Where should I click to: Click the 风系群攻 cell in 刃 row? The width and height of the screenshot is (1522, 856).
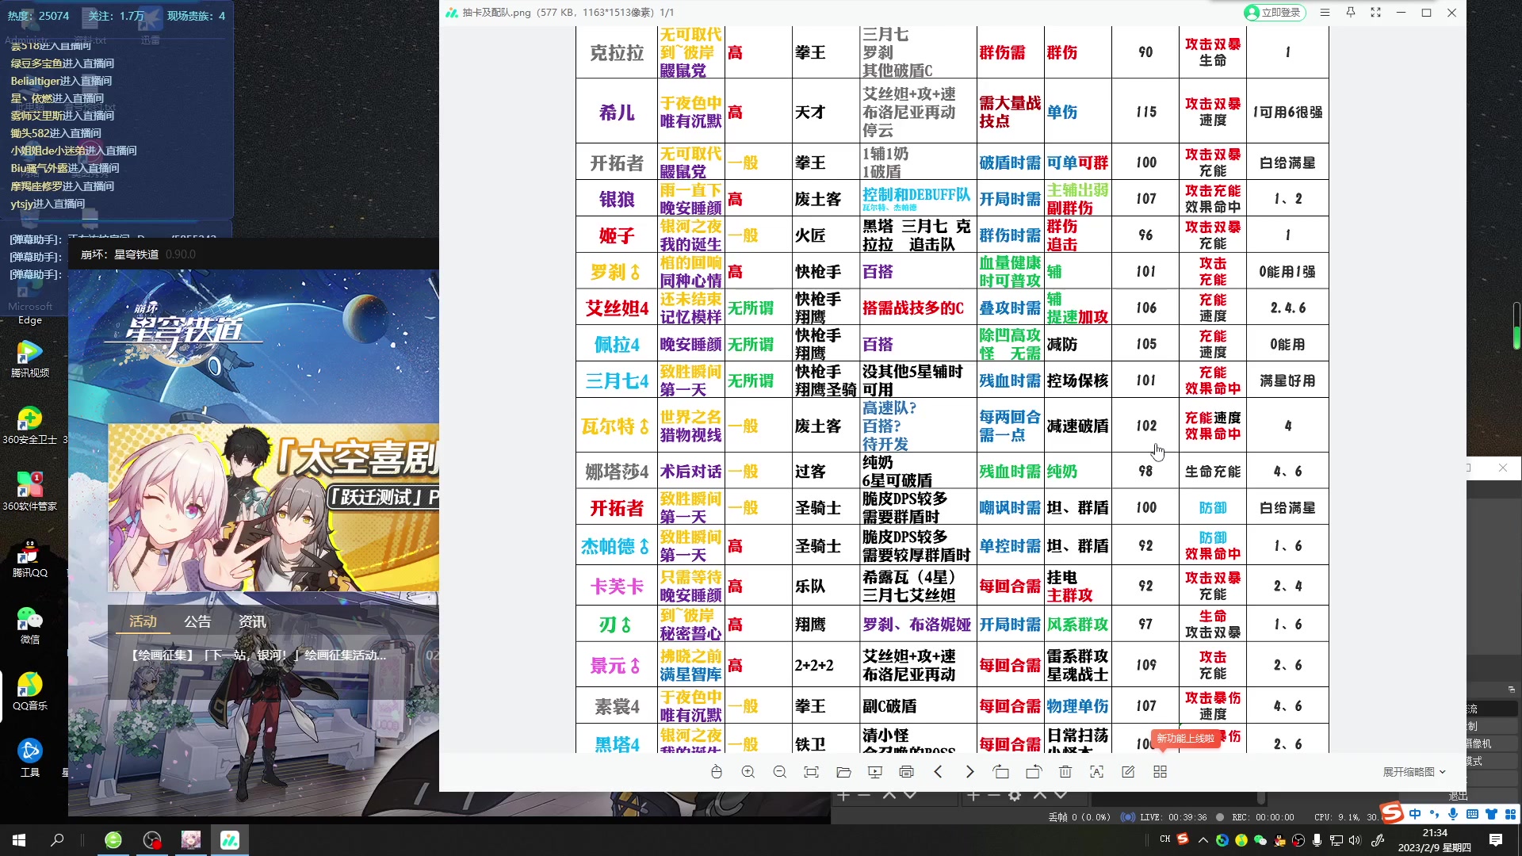1078,625
